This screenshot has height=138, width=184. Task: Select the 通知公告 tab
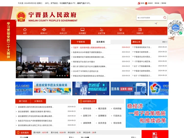tap(136, 42)
